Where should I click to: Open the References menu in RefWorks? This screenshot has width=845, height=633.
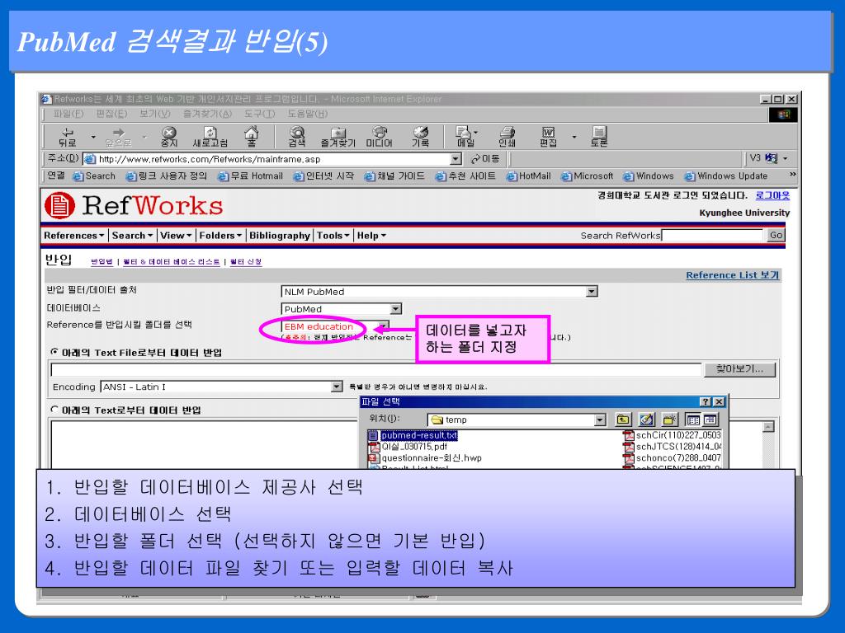tap(73, 235)
